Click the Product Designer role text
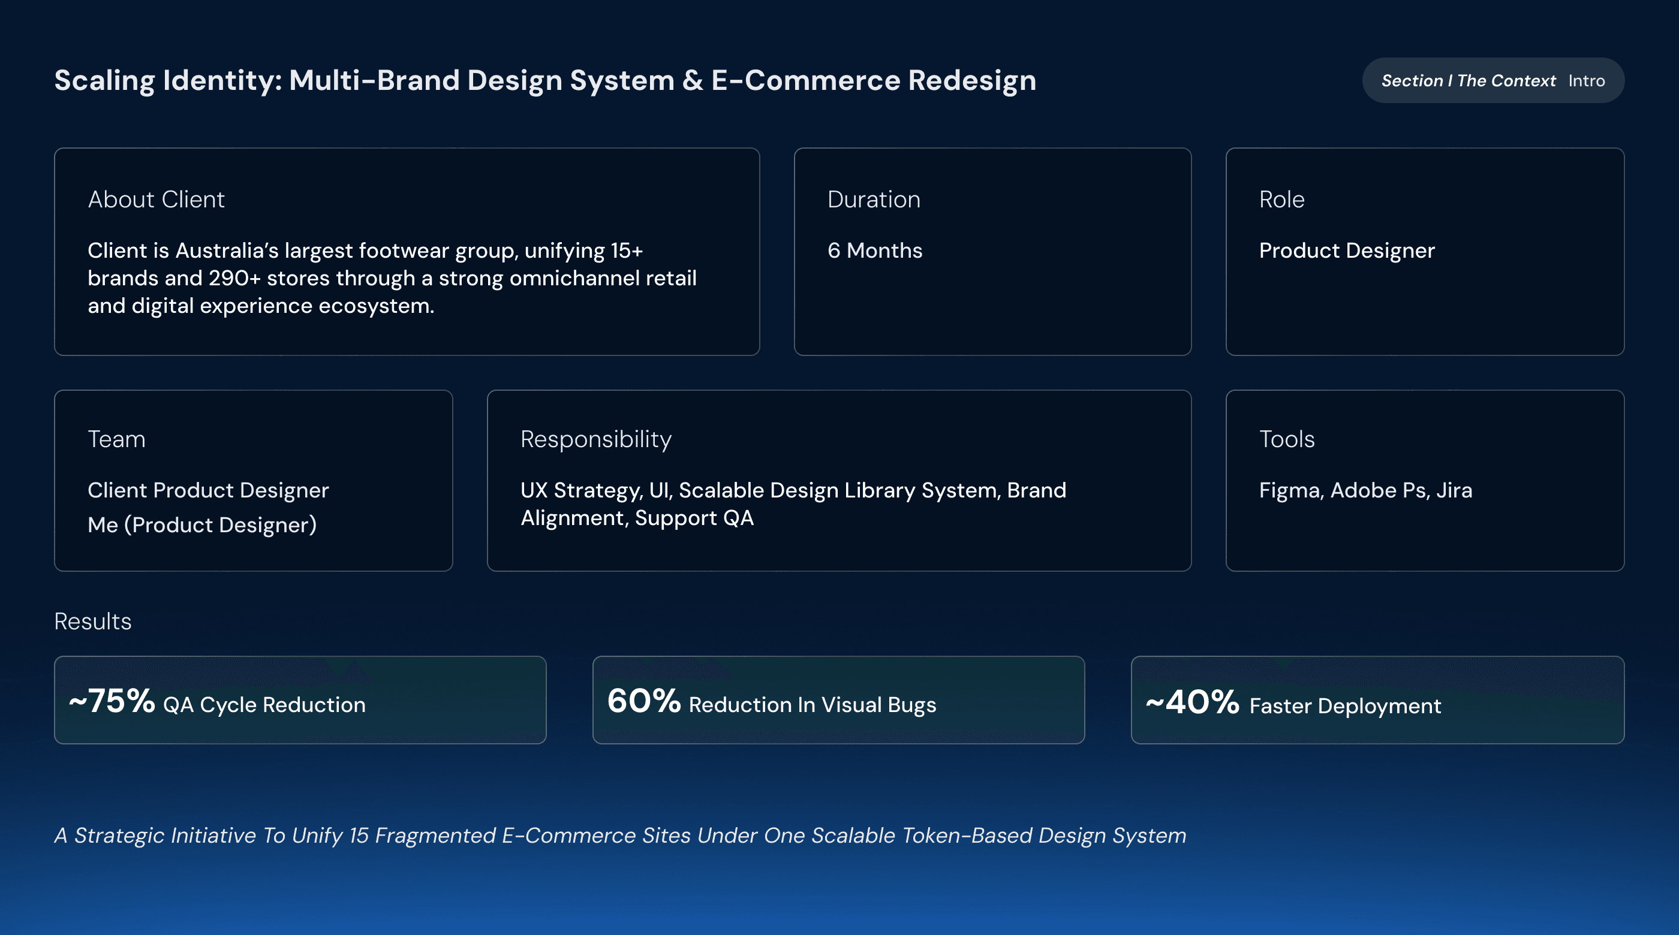 tap(1347, 251)
